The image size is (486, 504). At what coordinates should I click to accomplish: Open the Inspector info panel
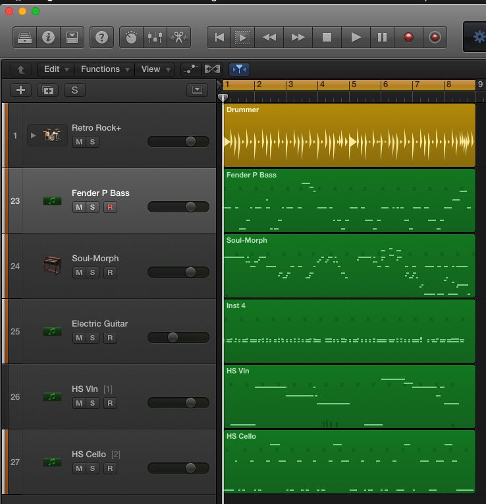pos(48,38)
